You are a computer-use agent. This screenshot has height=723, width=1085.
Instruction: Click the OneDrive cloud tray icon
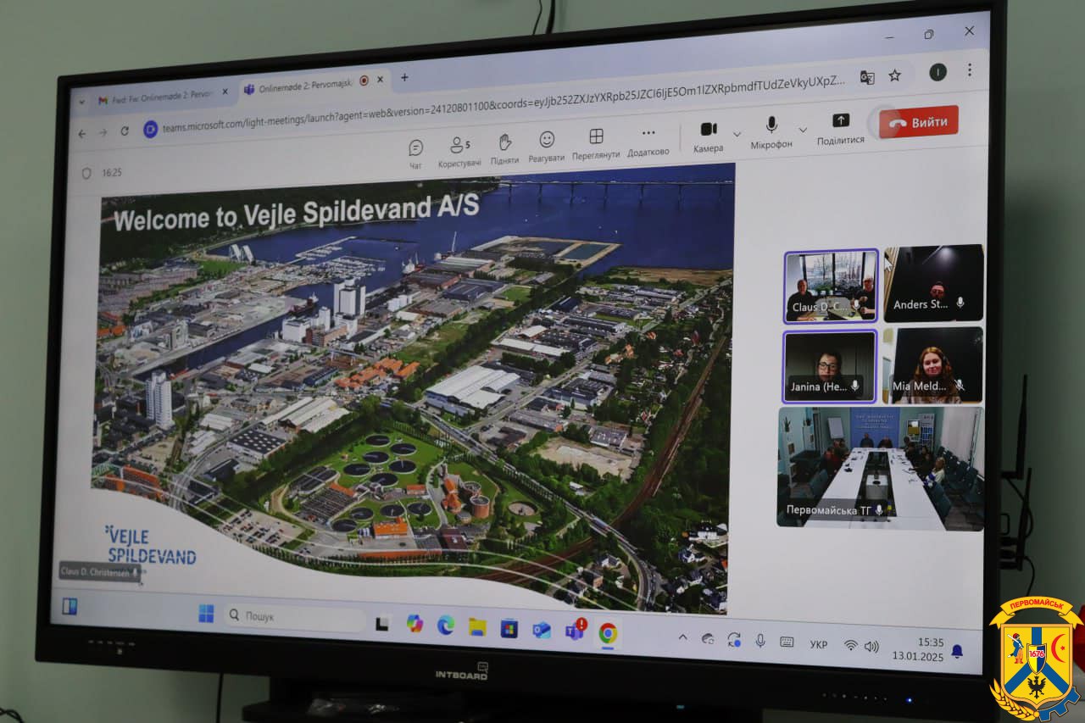pos(708,638)
